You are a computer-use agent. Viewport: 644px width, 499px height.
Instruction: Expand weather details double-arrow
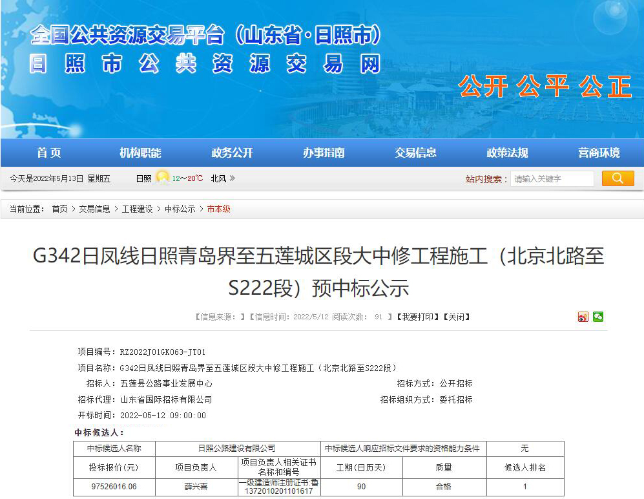click(232, 178)
